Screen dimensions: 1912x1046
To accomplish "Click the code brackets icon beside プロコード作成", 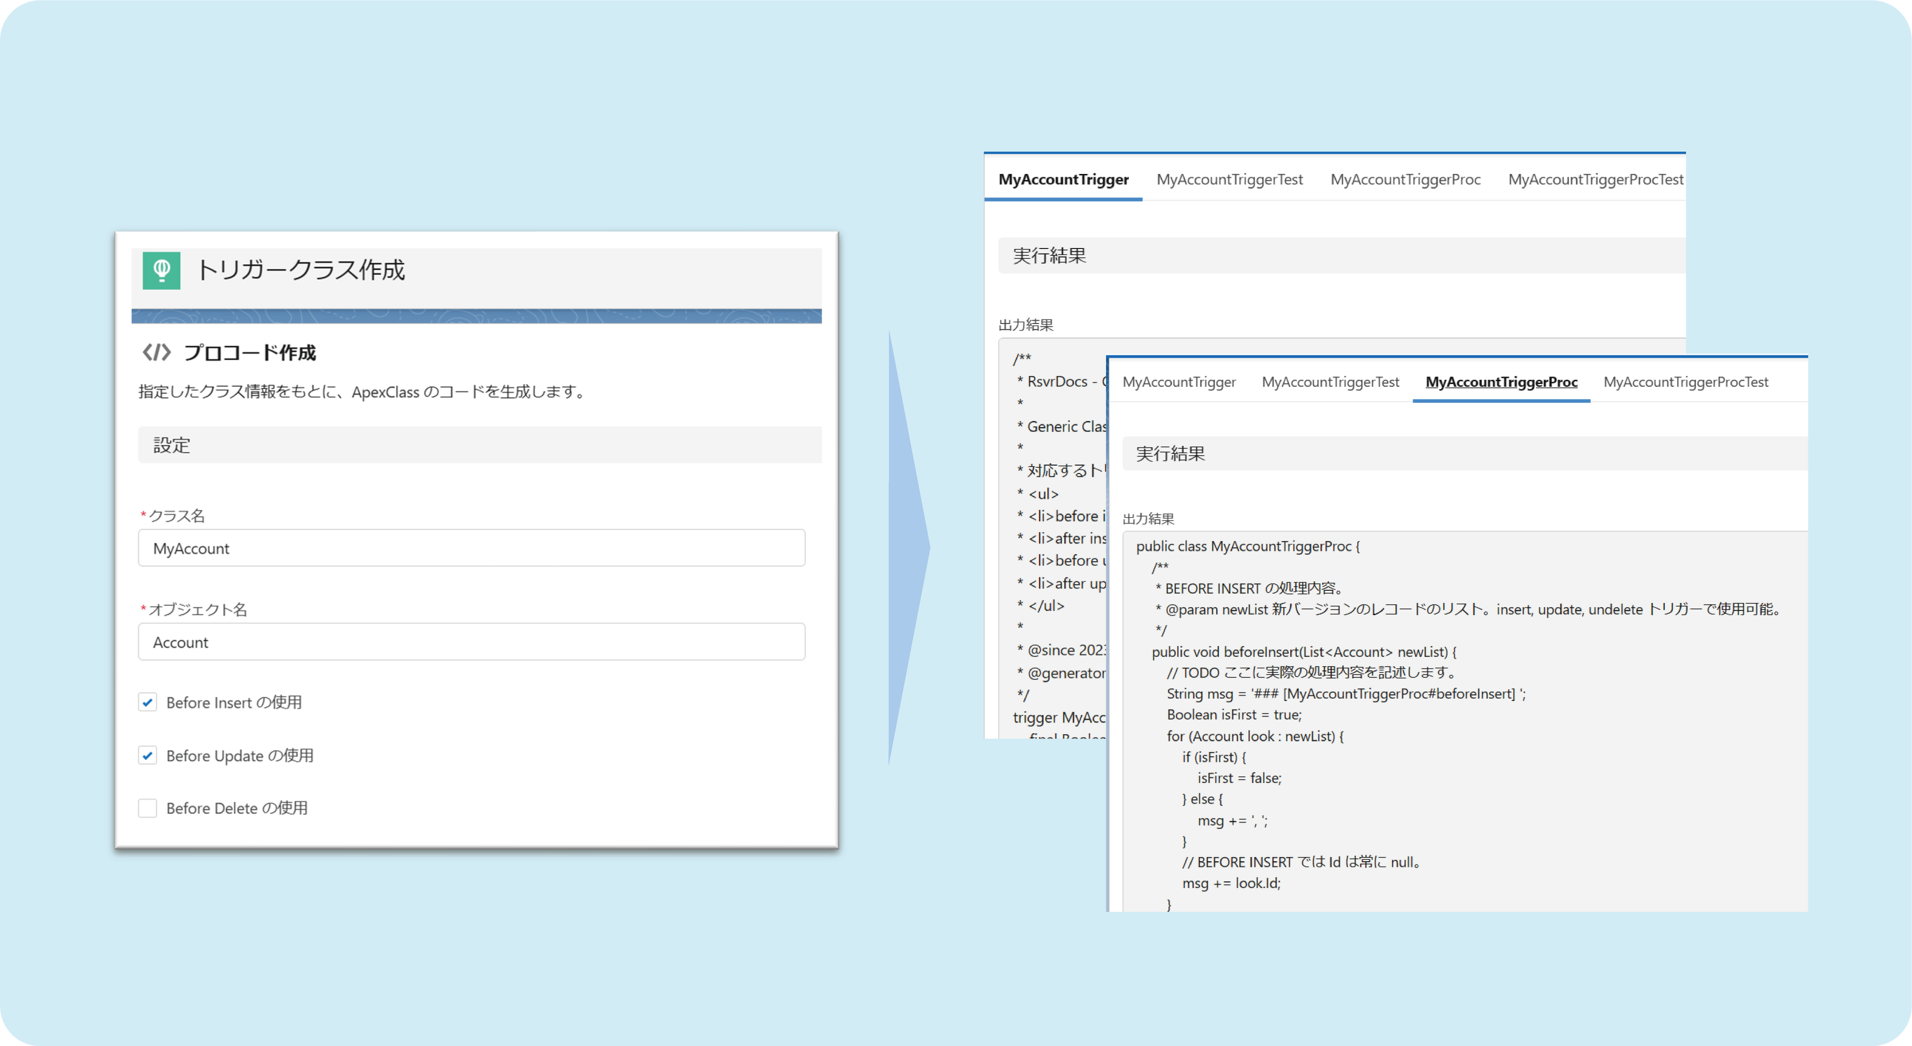I will tap(156, 352).
